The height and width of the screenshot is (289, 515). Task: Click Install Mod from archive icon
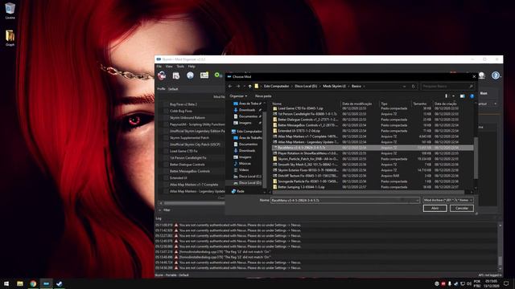(176, 75)
